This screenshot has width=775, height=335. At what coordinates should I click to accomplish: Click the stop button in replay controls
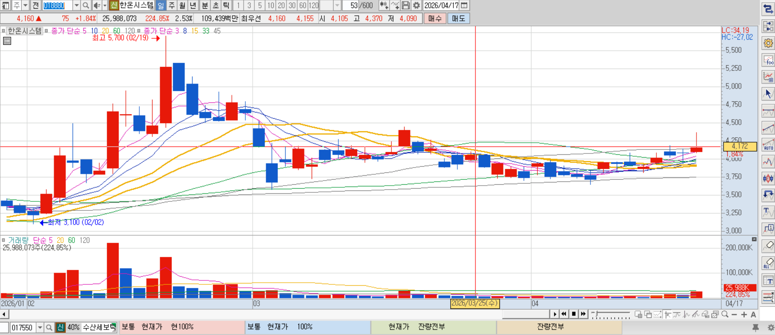coord(574,314)
